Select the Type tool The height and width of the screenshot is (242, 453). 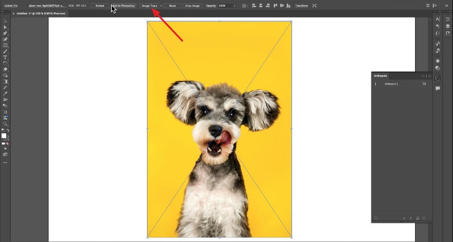(5, 57)
